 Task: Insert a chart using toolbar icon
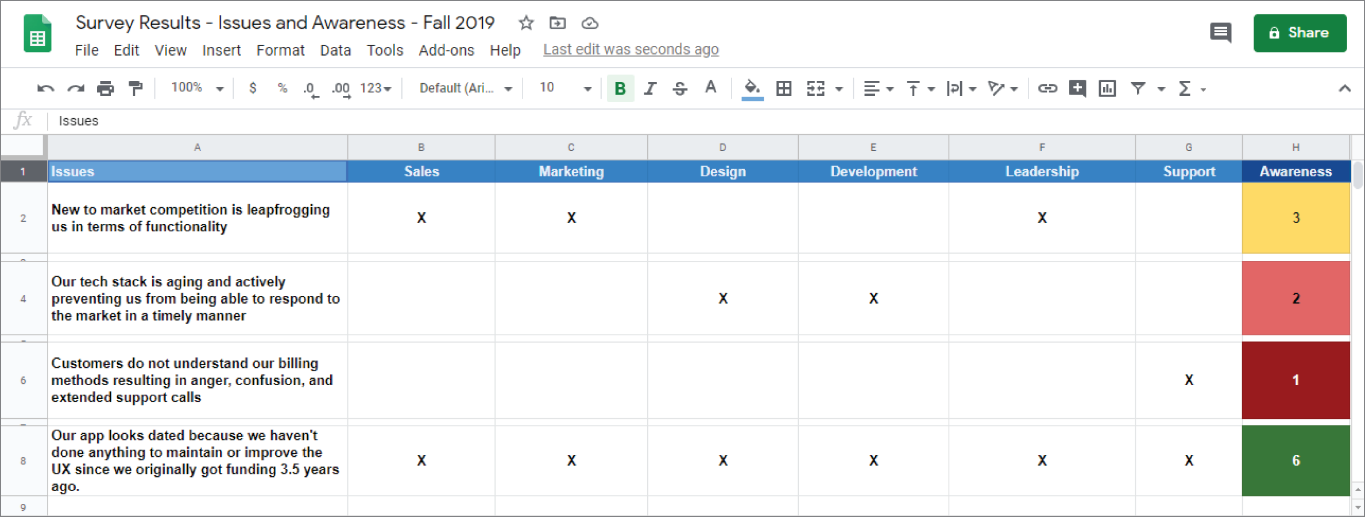[x=1107, y=88]
